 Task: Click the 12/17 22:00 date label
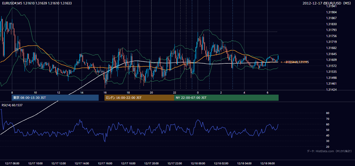click(x=175, y=164)
